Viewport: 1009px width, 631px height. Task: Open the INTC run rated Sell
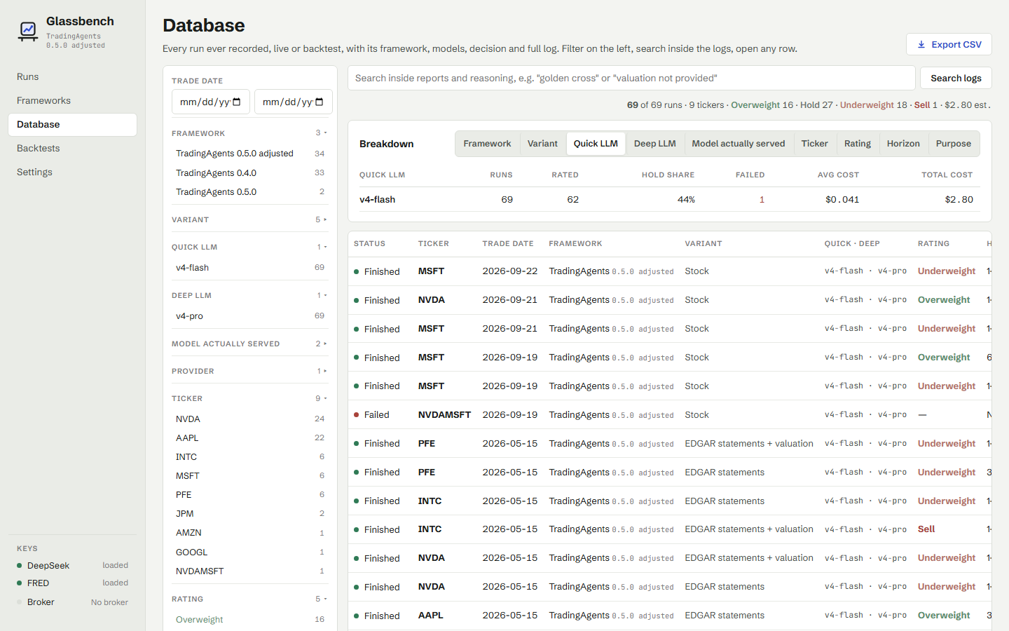click(670, 529)
